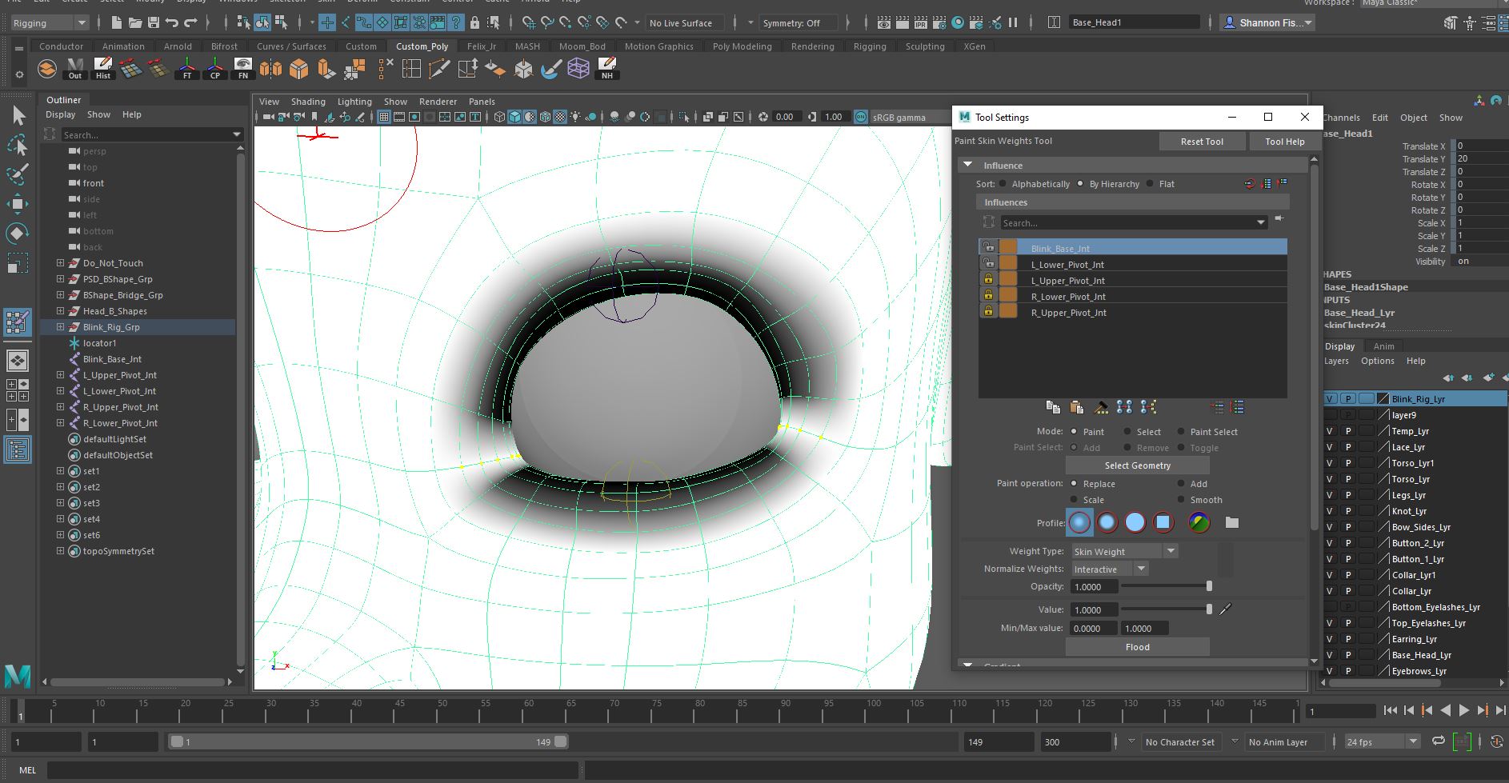1509x783 pixels.
Task: Play forward on the timeline
Action: (1464, 710)
